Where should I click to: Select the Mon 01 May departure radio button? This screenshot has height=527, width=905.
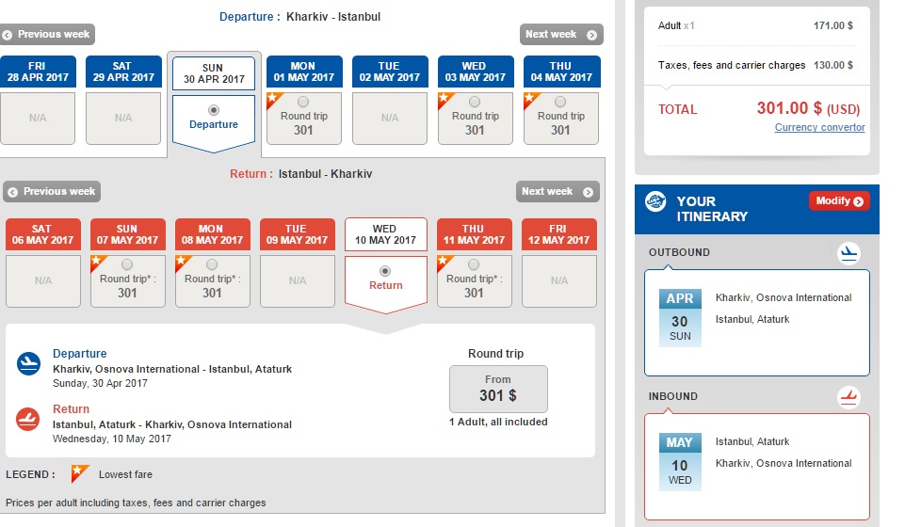pyautogui.click(x=302, y=102)
